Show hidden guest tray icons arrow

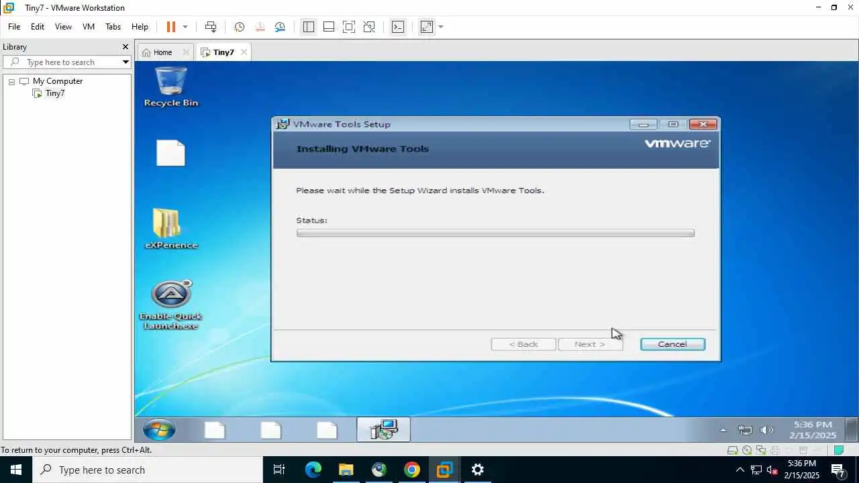coord(723,430)
